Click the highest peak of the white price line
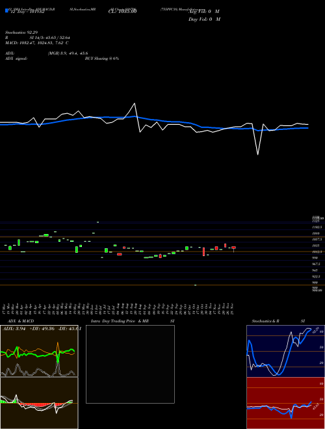325x429 pixels. pyautogui.click(x=135, y=103)
